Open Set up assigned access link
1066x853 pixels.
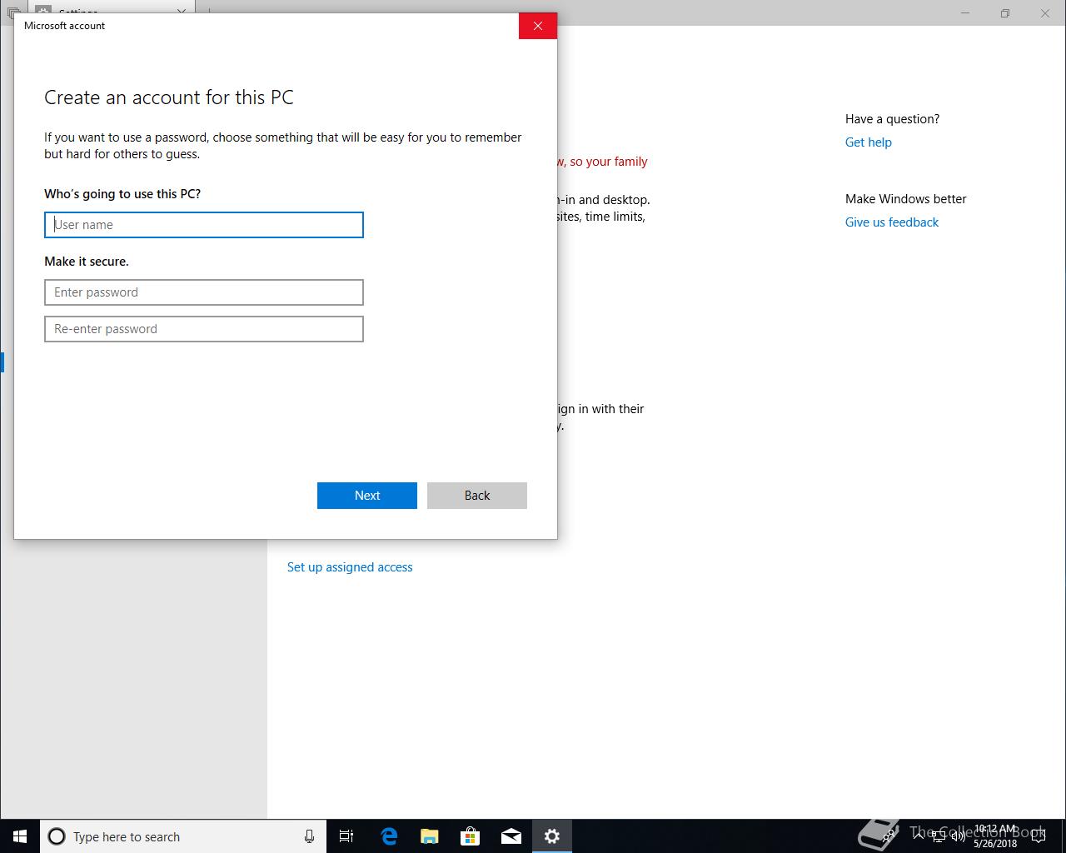pyautogui.click(x=350, y=567)
